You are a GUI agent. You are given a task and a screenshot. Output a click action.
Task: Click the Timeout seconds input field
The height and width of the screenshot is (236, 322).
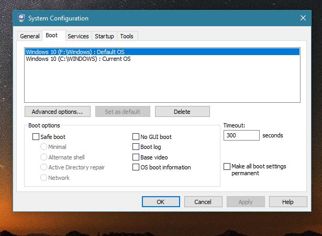point(241,135)
